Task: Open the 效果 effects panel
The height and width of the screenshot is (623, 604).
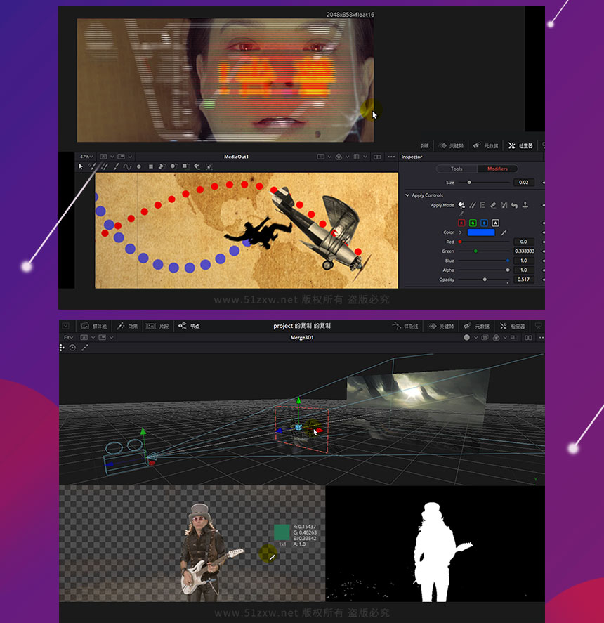Action: (x=128, y=326)
